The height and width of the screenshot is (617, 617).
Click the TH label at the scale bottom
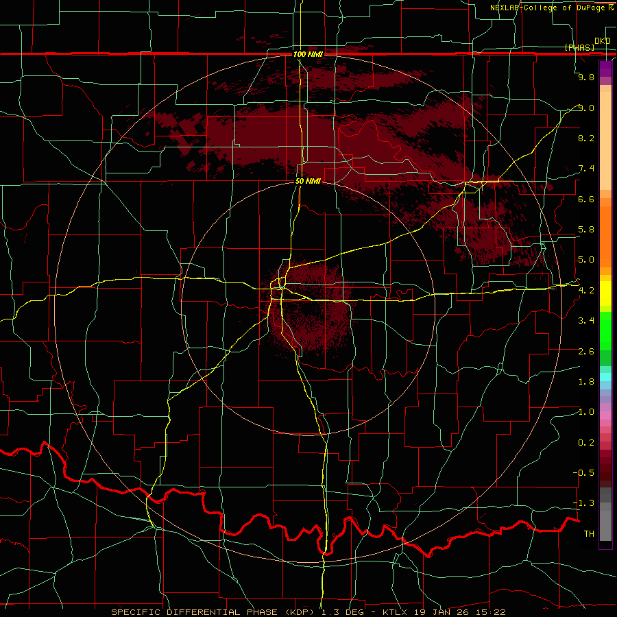coord(589,533)
